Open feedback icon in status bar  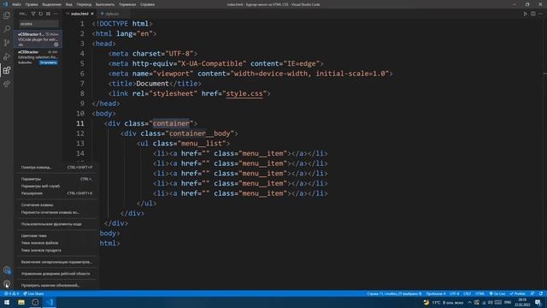point(532,293)
